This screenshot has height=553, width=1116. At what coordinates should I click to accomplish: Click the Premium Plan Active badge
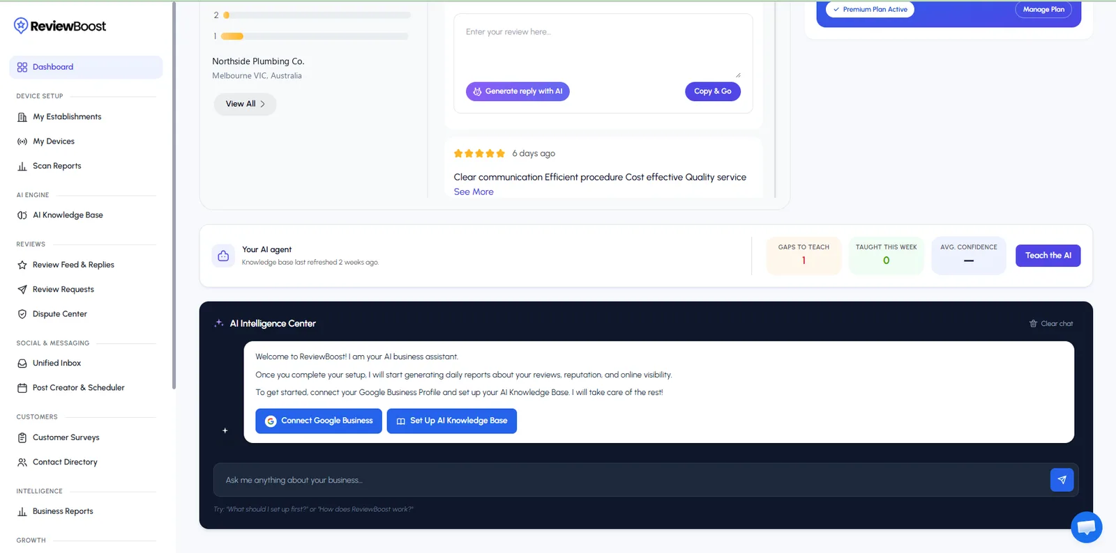tap(870, 10)
